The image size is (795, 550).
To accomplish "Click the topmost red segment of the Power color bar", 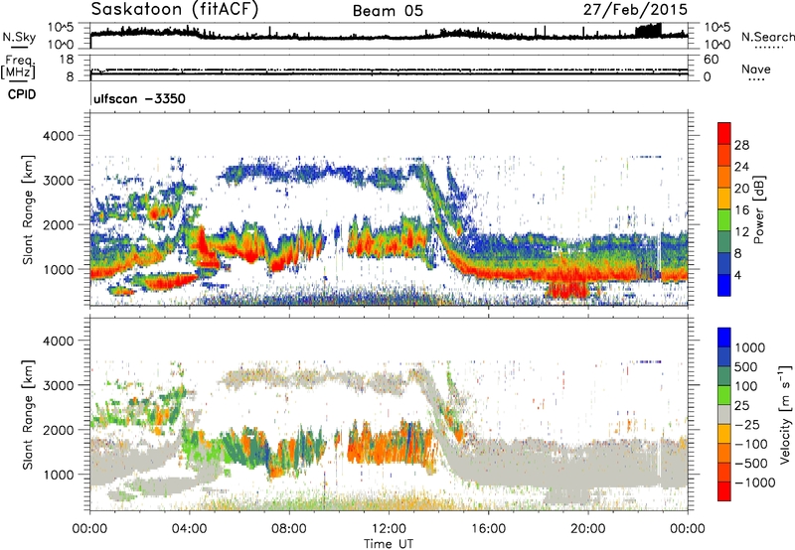I will [724, 134].
